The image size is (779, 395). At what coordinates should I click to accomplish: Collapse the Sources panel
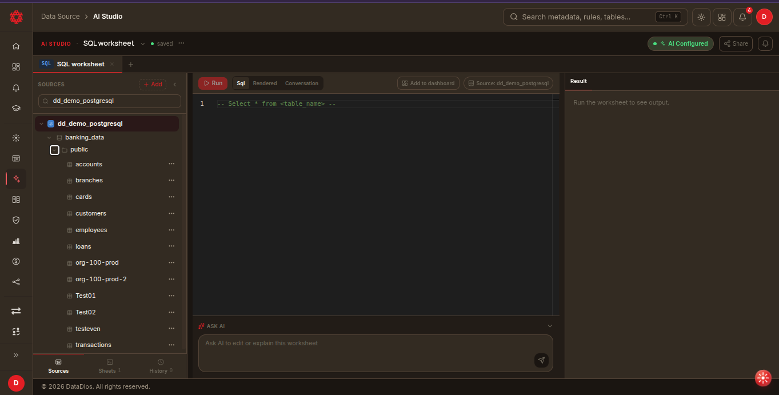pyautogui.click(x=175, y=85)
